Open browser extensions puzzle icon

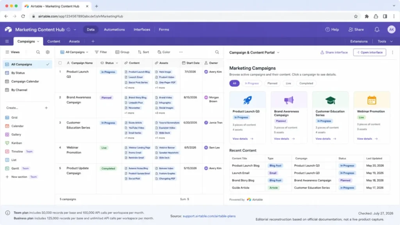point(366,16)
